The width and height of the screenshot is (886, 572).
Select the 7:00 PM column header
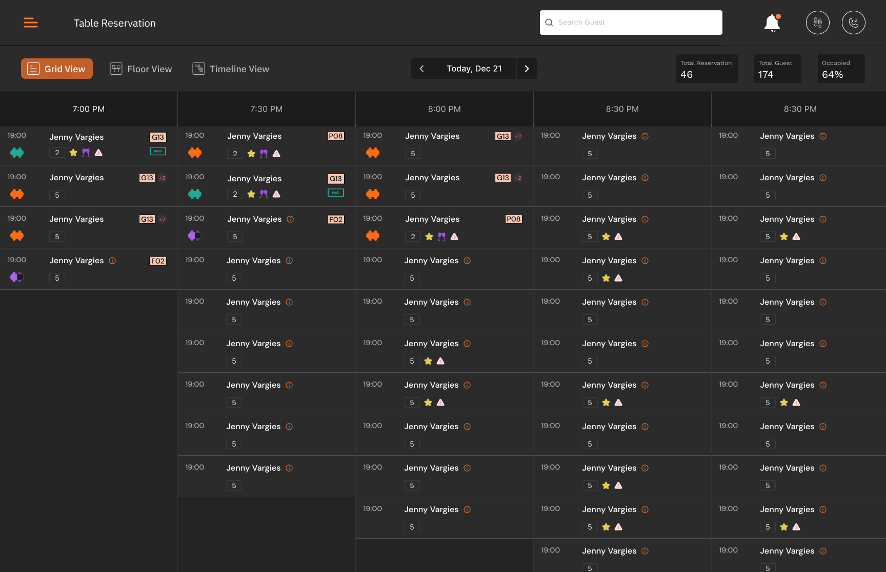pos(89,109)
